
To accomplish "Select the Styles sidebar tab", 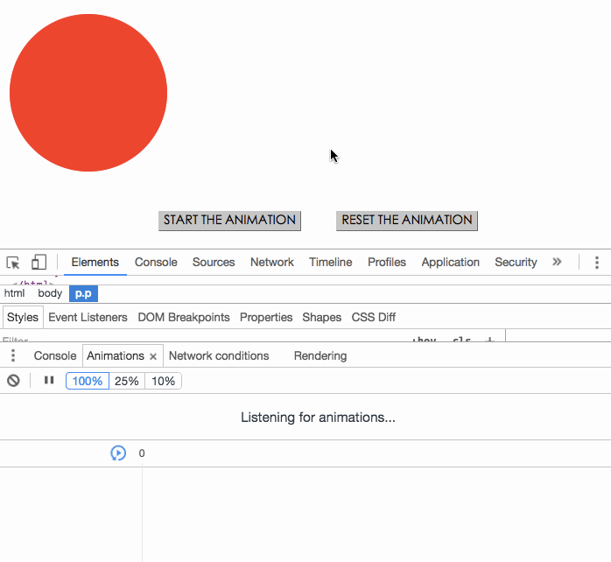I will [x=23, y=317].
